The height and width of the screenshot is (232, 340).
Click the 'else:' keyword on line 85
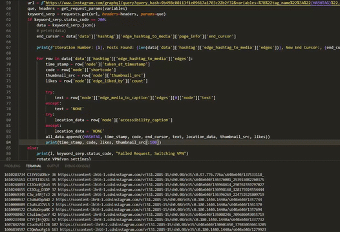click(x=33, y=148)
